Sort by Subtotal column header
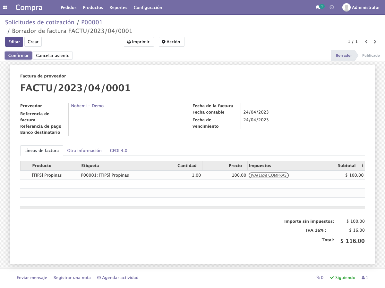The image size is (385, 288). (337, 166)
